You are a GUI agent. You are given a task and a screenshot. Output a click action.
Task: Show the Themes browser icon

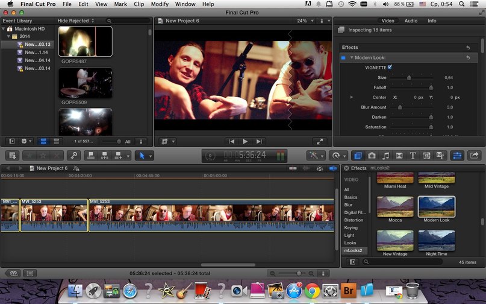coord(440,155)
